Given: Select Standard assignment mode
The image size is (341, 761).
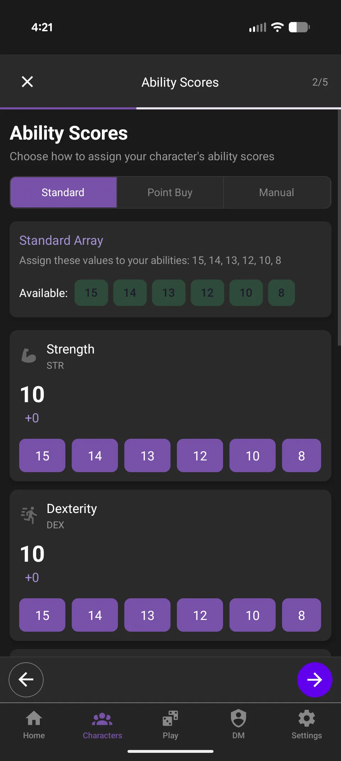Looking at the screenshot, I should point(63,192).
